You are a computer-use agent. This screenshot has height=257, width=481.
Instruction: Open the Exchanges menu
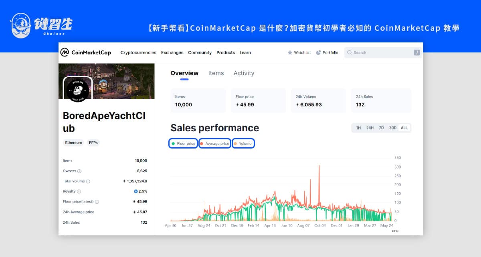pos(172,52)
